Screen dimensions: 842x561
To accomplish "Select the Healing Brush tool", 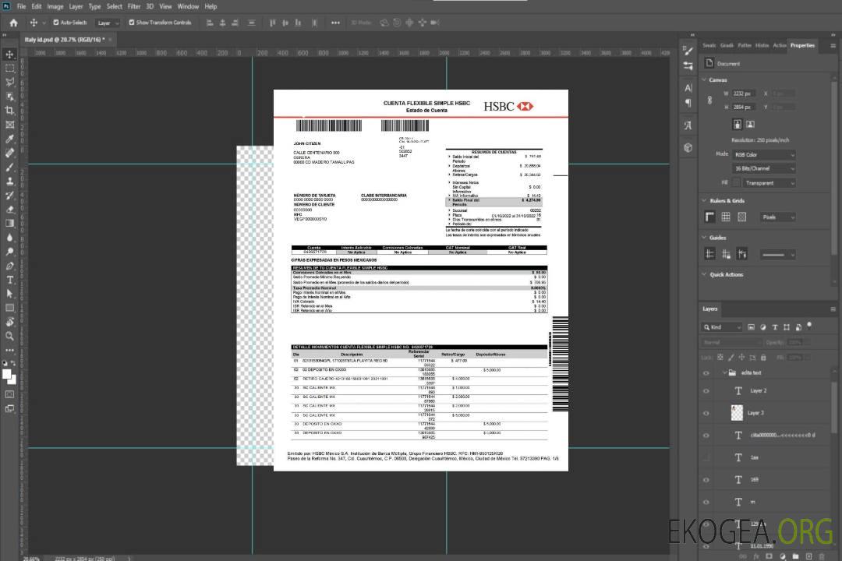I will (x=9, y=153).
